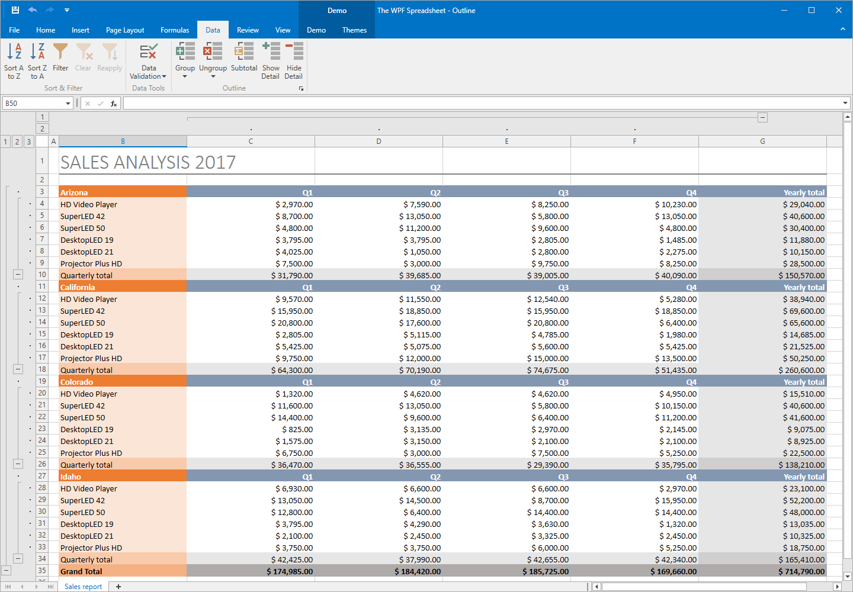Open the Filter tool

[x=60, y=59]
